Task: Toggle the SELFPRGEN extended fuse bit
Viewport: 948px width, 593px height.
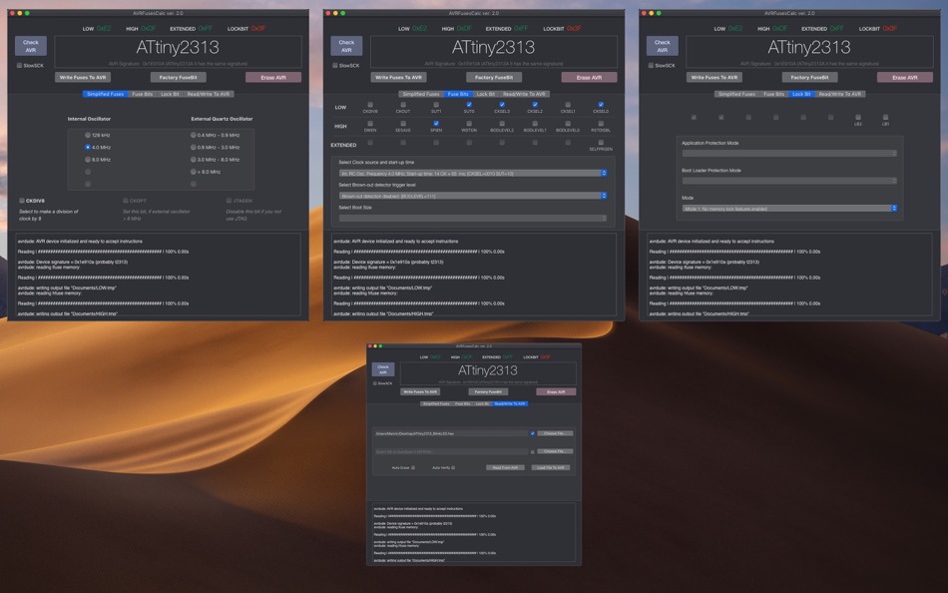Action: click(601, 142)
